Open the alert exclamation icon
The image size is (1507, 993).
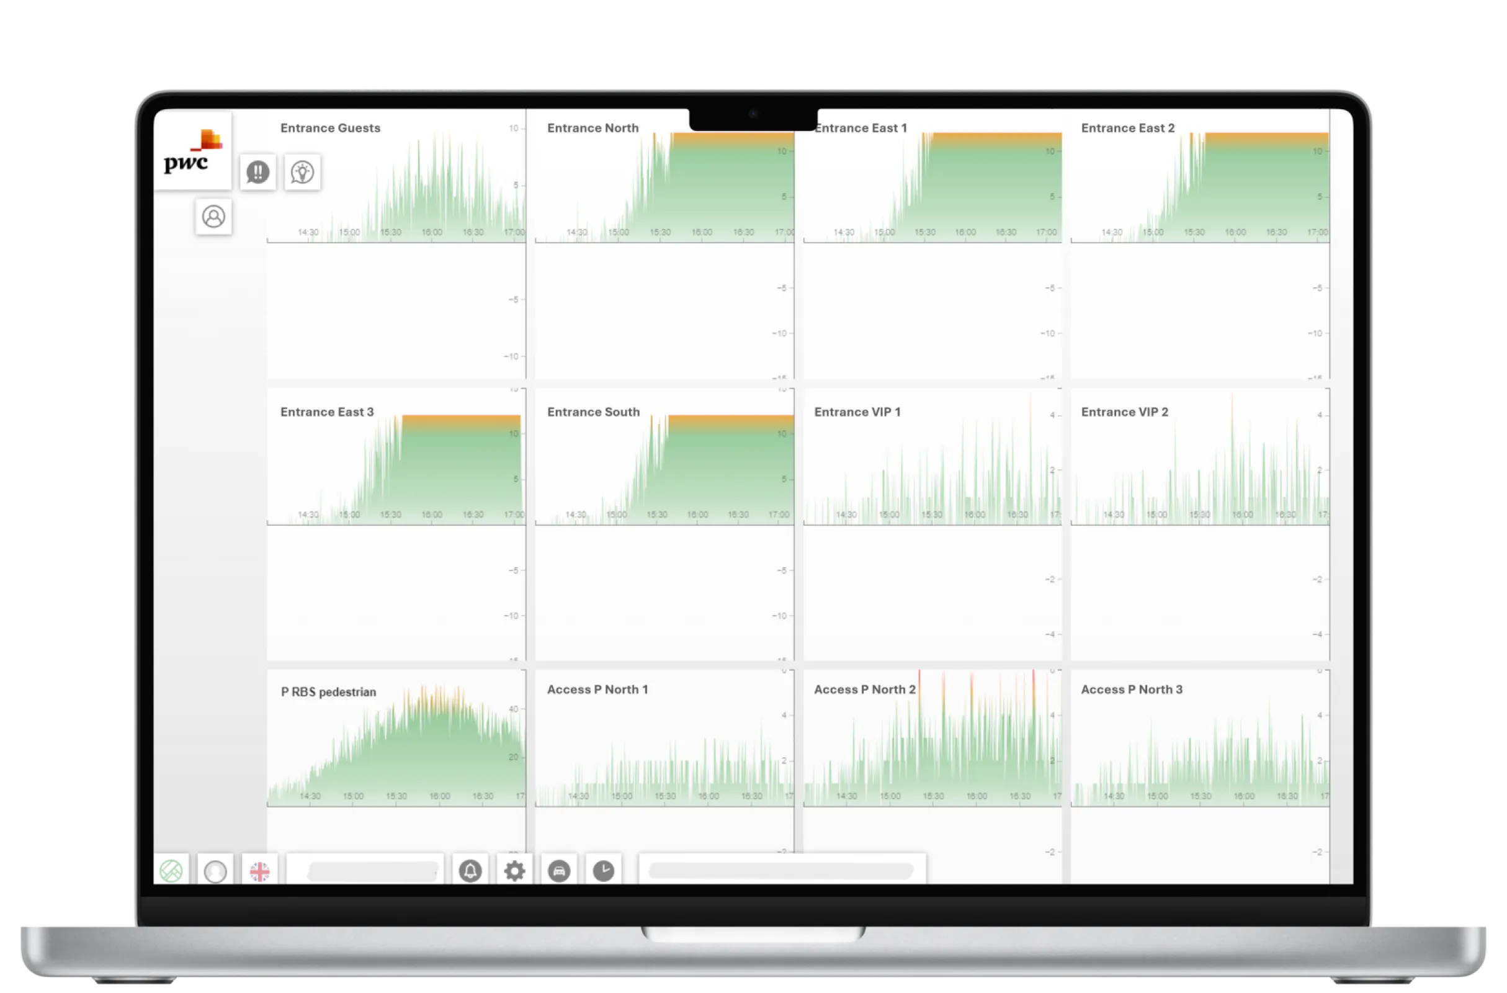coord(257,173)
